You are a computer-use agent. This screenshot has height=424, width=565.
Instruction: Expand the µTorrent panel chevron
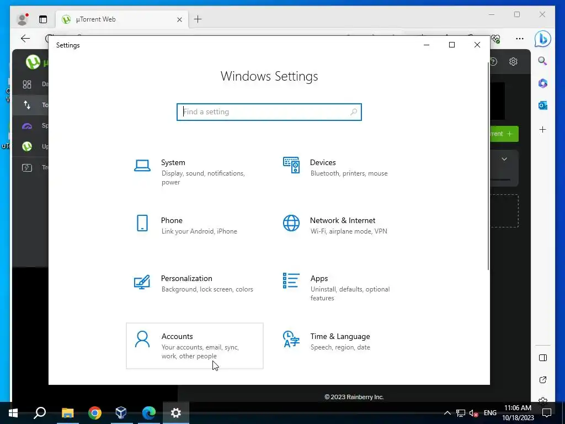(x=504, y=159)
